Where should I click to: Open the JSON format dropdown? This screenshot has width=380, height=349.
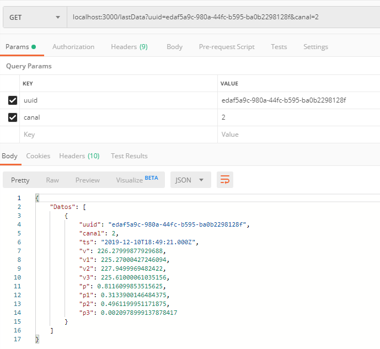pyautogui.click(x=190, y=180)
